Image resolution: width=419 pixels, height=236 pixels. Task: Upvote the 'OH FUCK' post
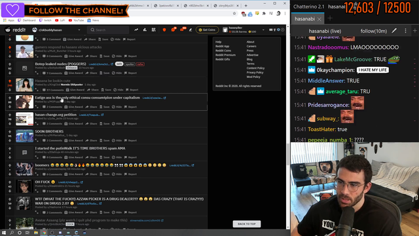tap(10, 182)
